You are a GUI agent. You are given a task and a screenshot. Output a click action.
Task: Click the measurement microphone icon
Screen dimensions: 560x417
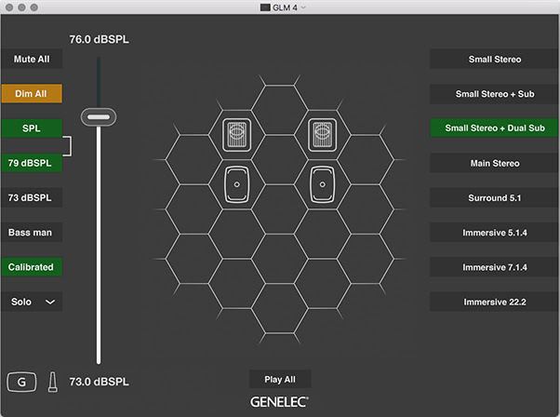click(x=52, y=382)
